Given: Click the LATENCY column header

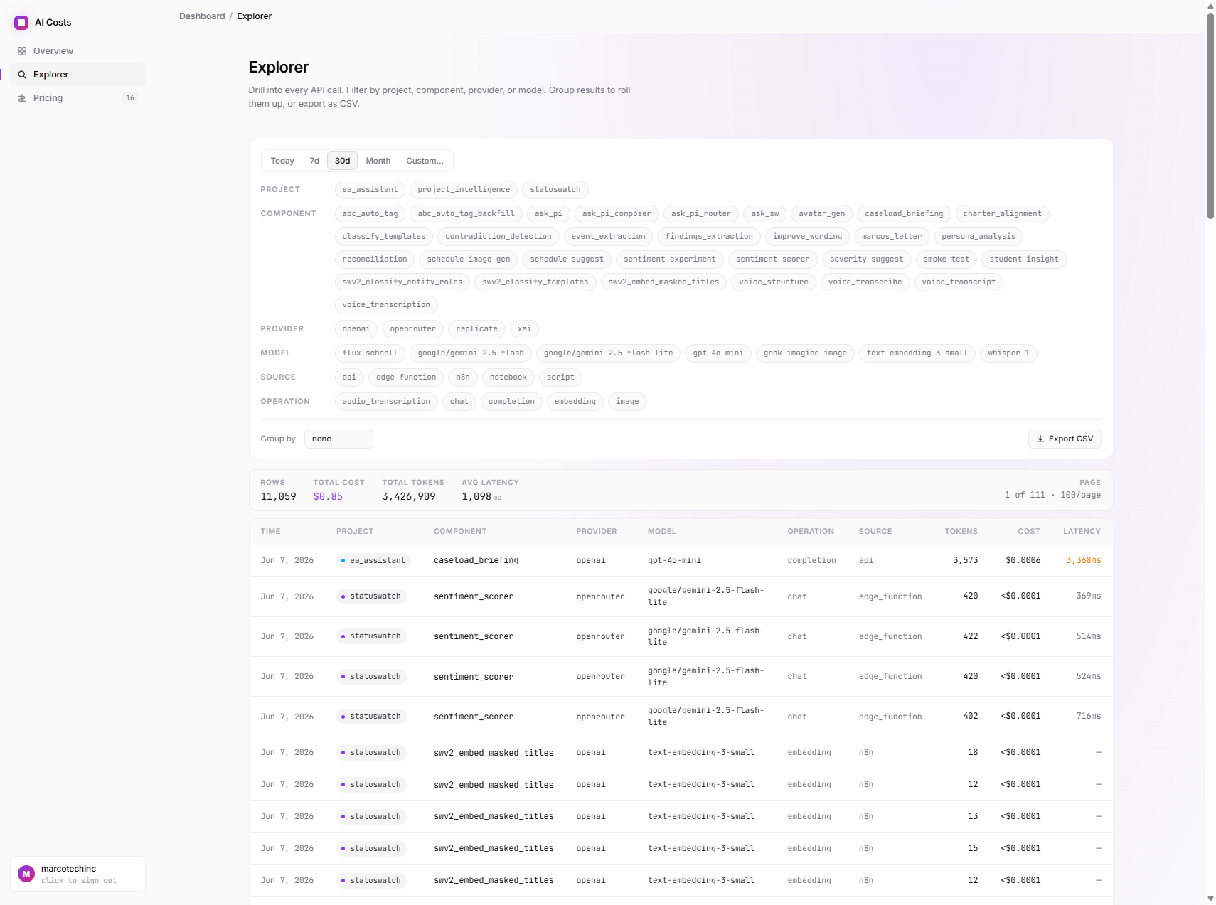Looking at the screenshot, I should pyautogui.click(x=1082, y=532).
